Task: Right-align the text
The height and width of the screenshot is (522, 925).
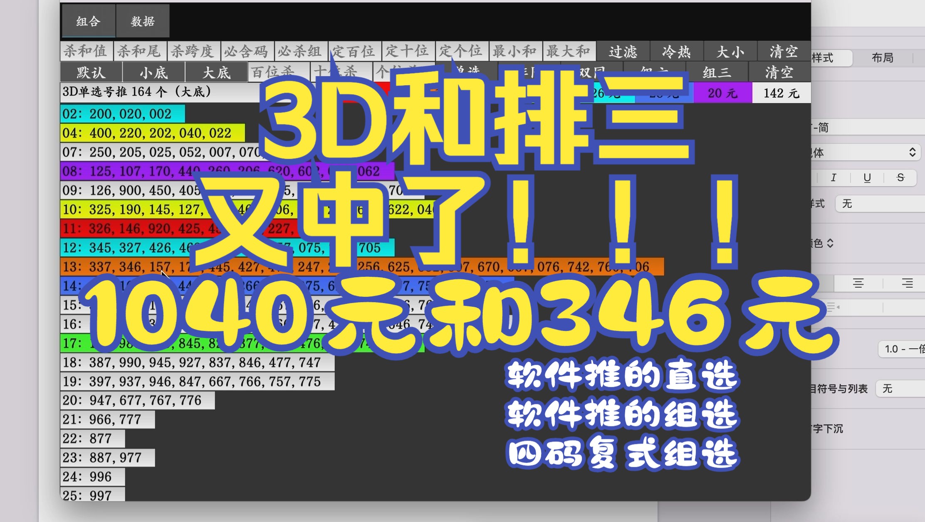Action: click(907, 283)
